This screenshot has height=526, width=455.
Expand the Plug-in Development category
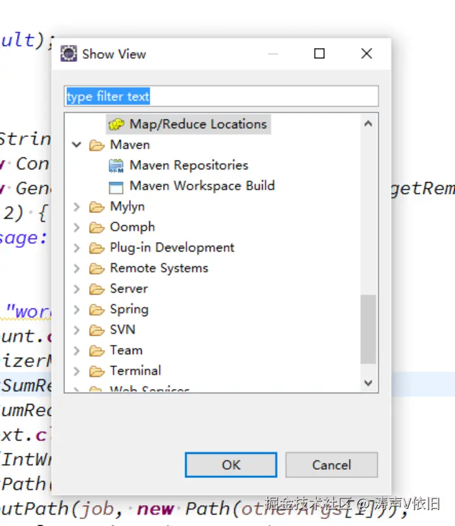click(x=77, y=248)
